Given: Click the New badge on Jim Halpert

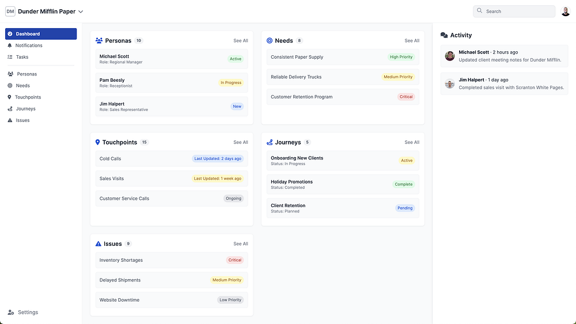Looking at the screenshot, I should click(237, 106).
